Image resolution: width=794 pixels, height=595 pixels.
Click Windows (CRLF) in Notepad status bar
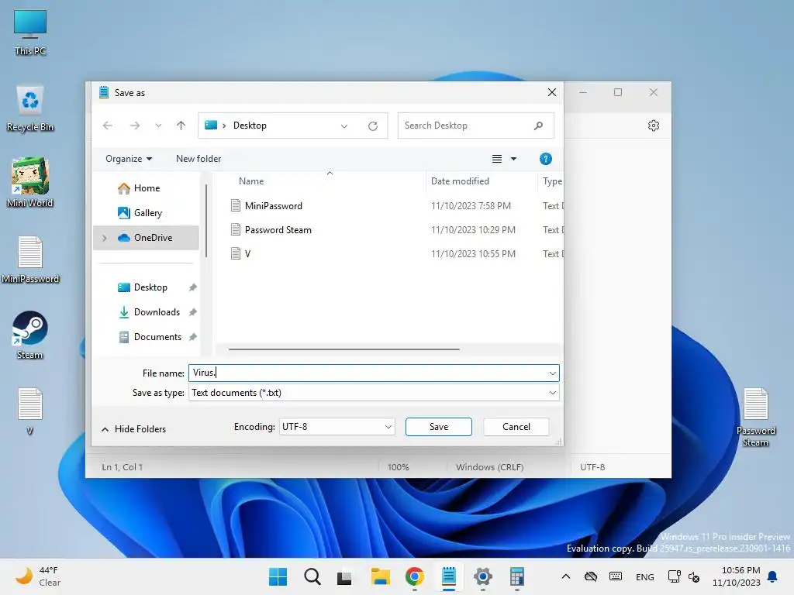coord(490,467)
